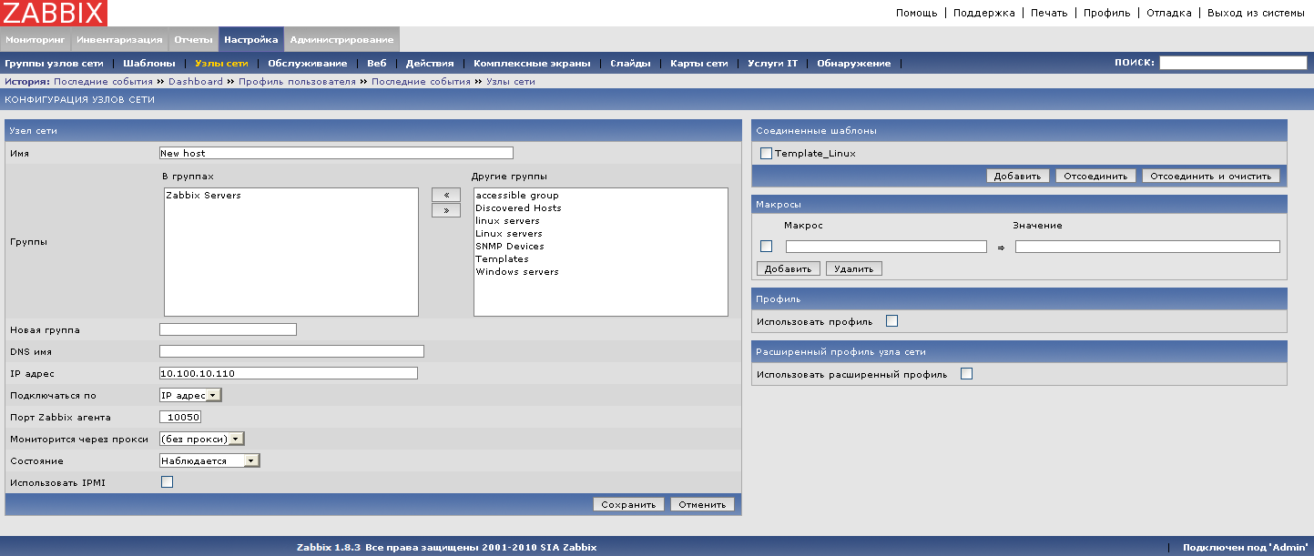1314x556 pixels.
Task: Go to Узлы сети history link
Action: [x=511, y=82]
